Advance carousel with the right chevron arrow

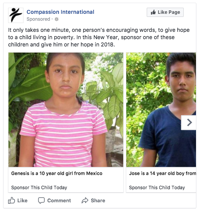pos(189,122)
